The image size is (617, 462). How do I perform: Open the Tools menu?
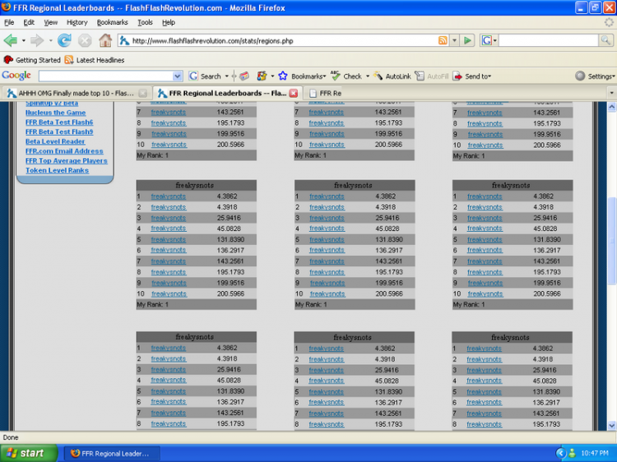click(x=145, y=22)
